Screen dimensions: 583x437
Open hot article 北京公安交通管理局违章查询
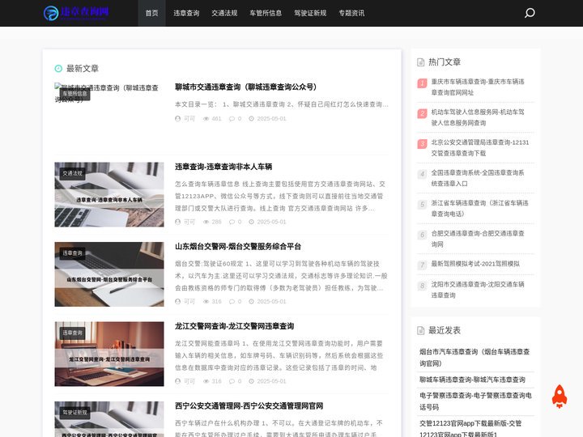[480, 148]
